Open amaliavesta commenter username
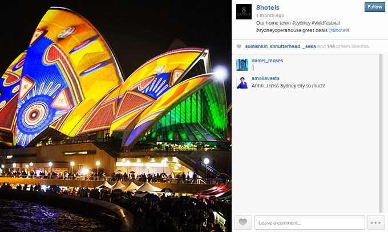Screen dimensions: 388x232 pos(265,78)
